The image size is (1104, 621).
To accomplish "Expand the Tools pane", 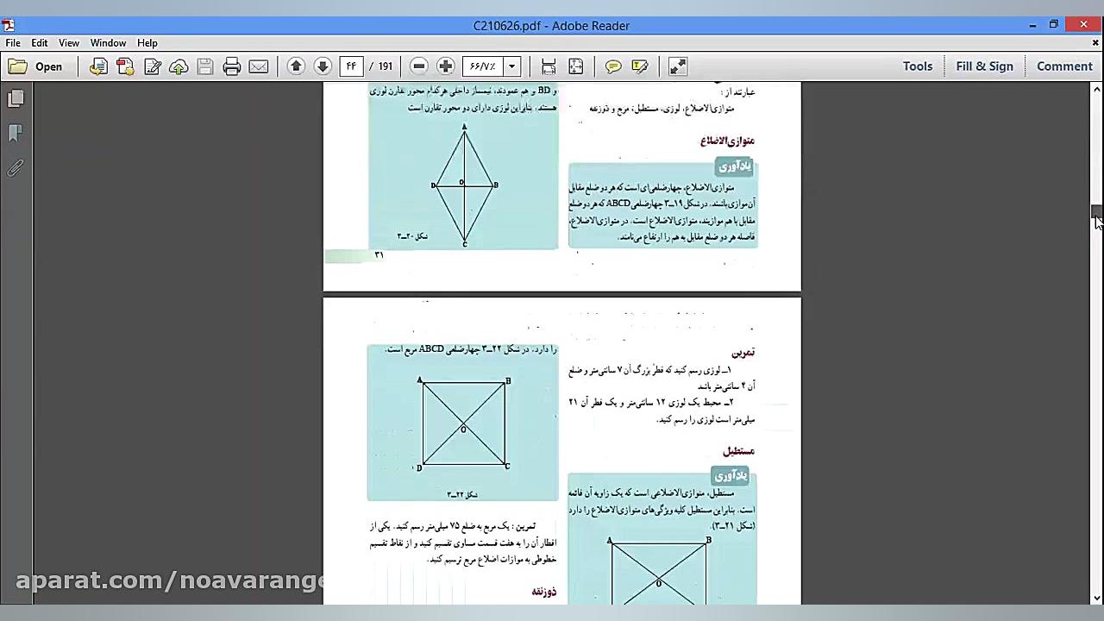I will pyautogui.click(x=917, y=66).
